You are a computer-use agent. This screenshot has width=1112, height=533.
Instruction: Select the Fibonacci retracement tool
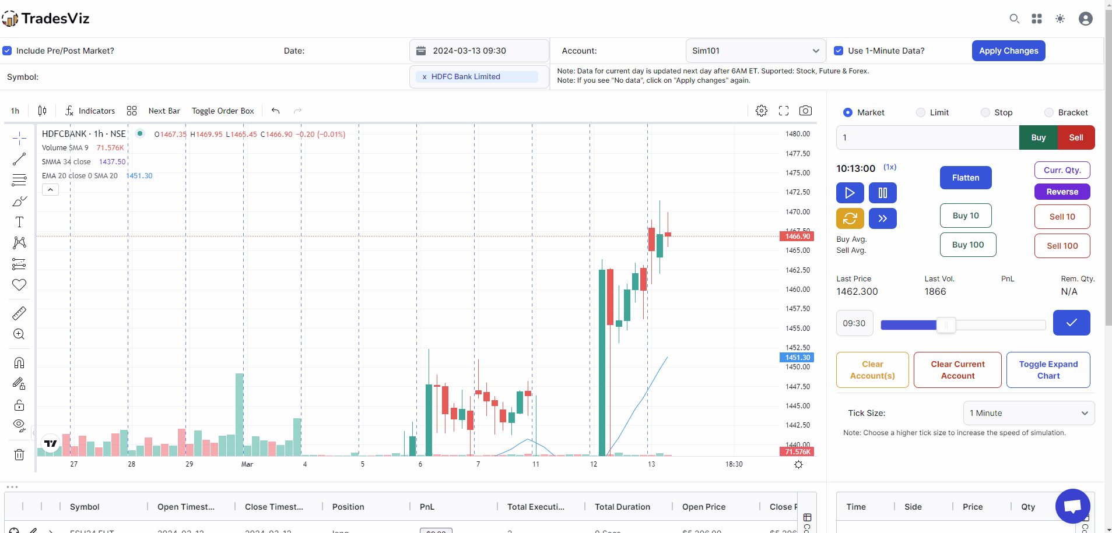(x=19, y=180)
